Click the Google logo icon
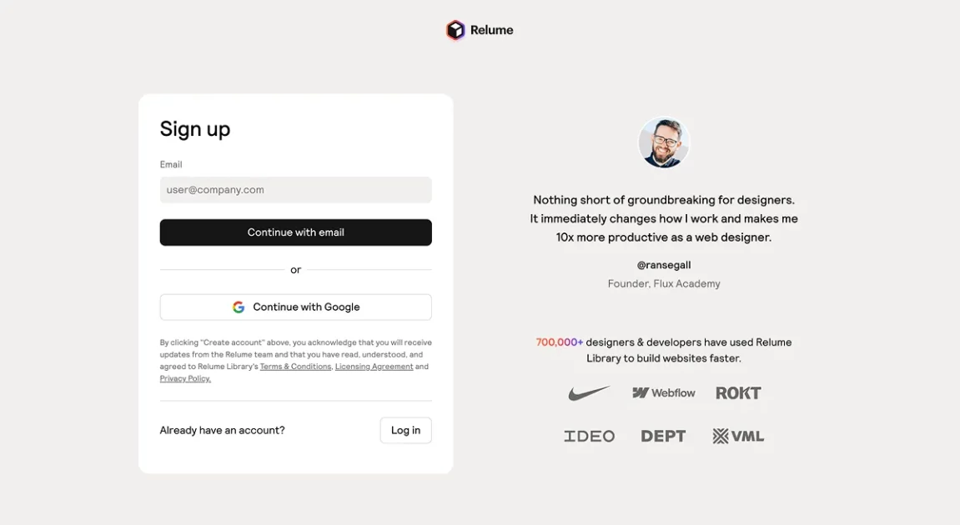The image size is (960, 525). (x=239, y=307)
